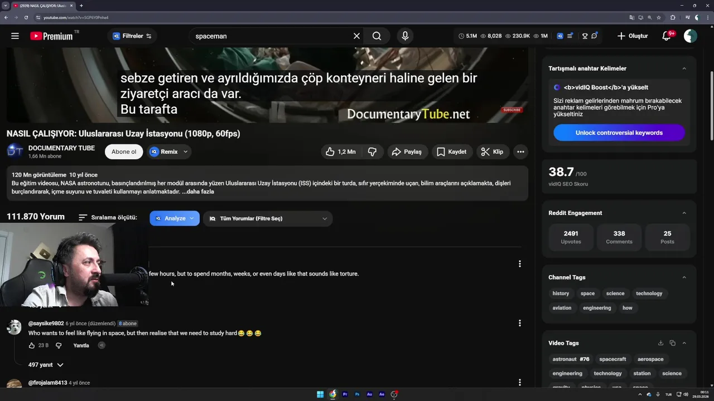Expand 497 yanıt replies
Screen dimensions: 714x401
point(46,365)
